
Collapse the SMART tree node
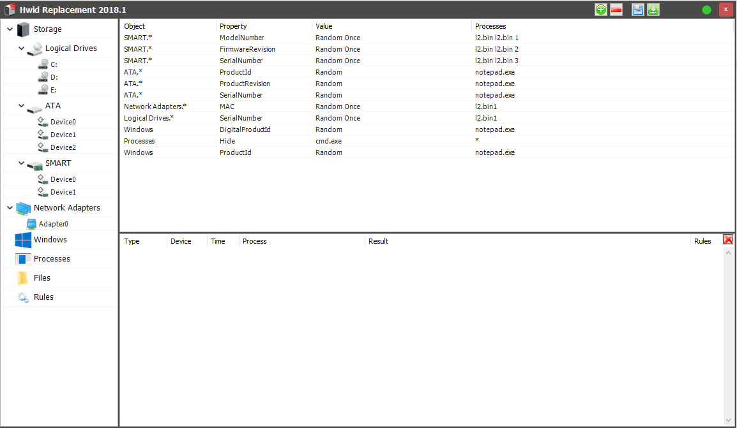[x=21, y=163]
